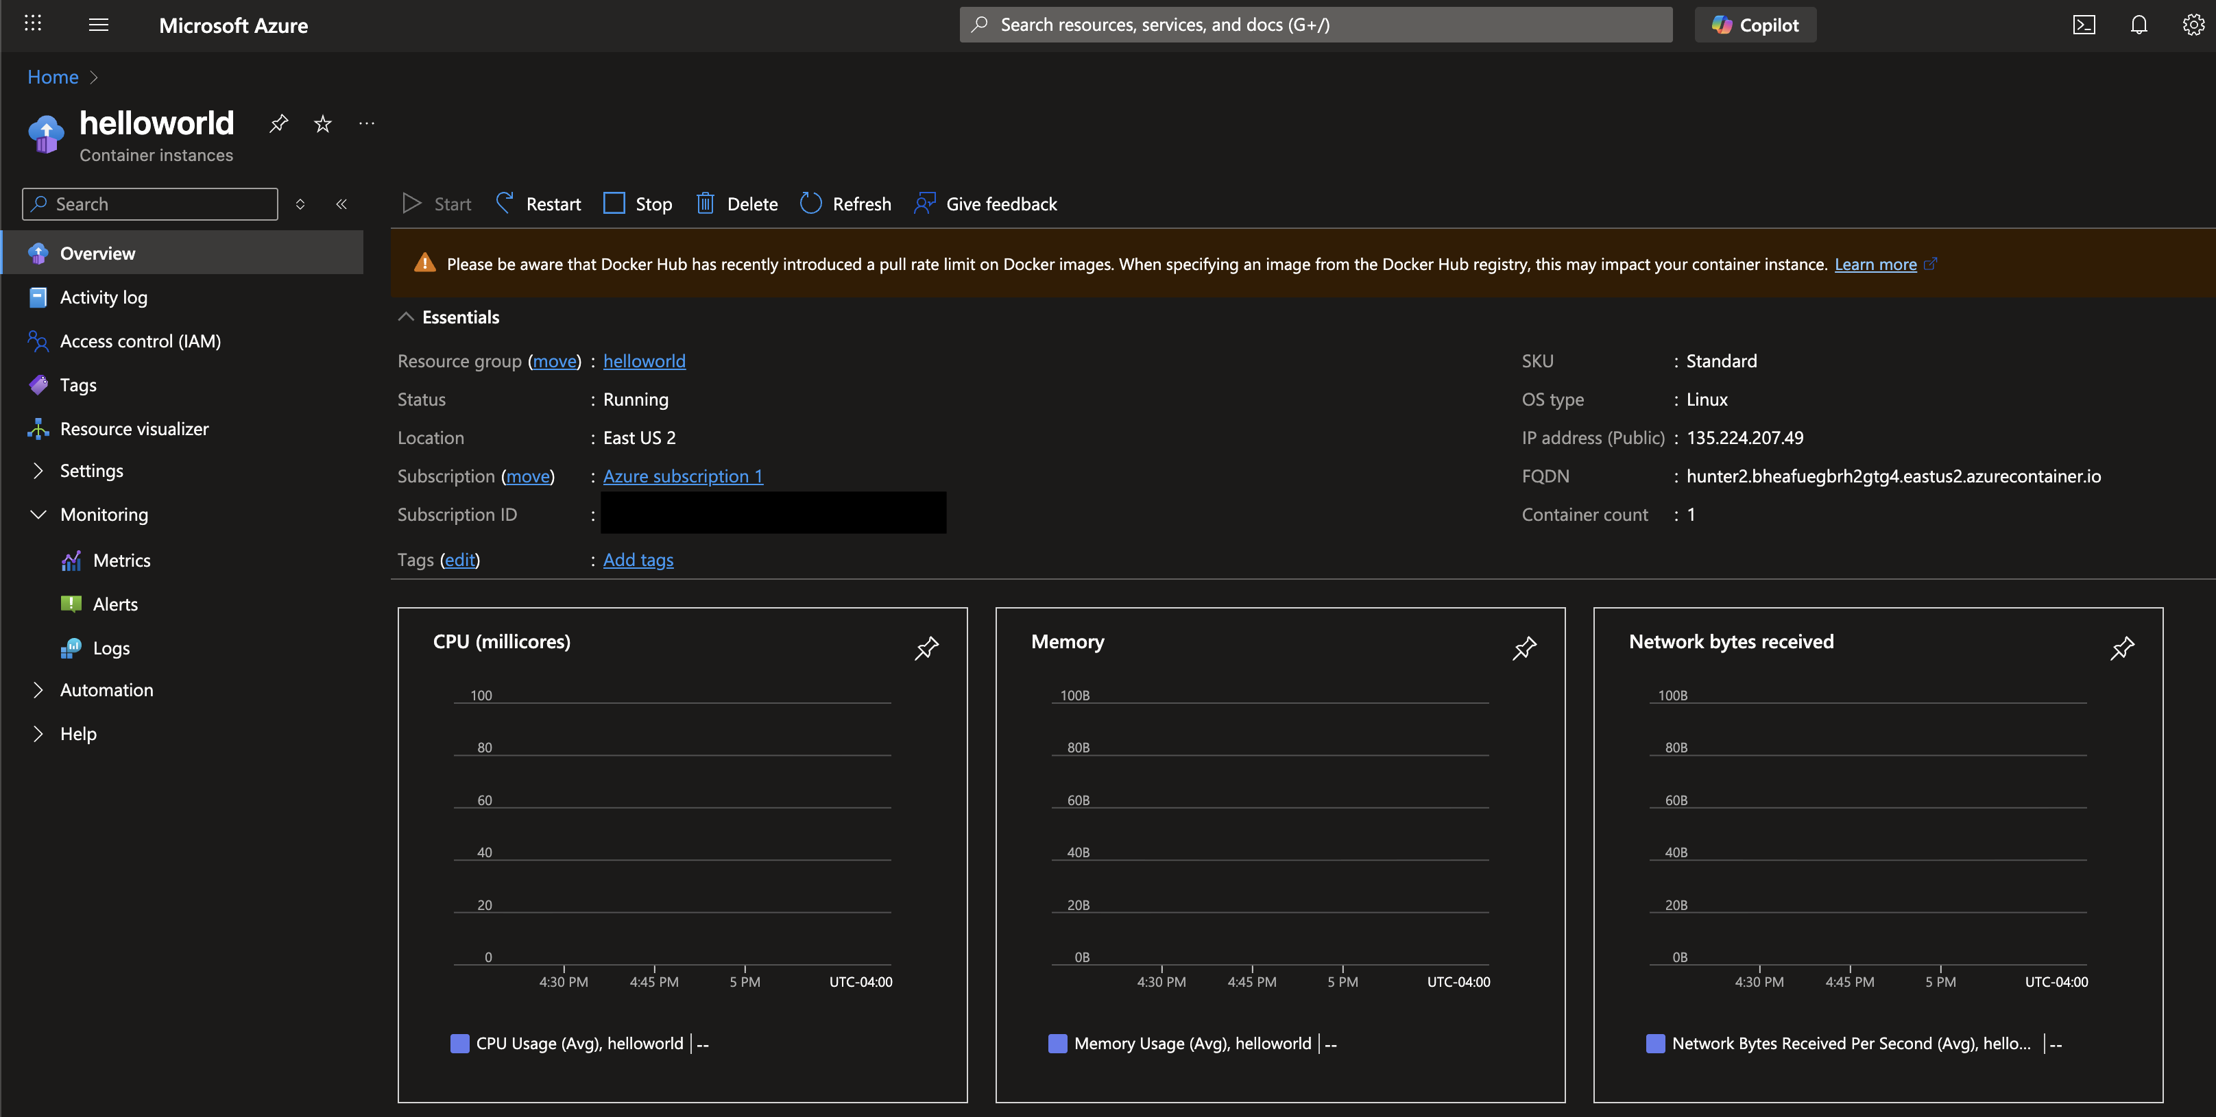
Task: Open the notifications bell
Action: point(2139,25)
